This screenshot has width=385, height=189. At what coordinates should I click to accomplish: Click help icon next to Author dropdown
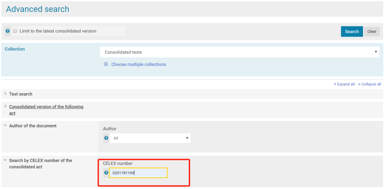tap(106, 138)
